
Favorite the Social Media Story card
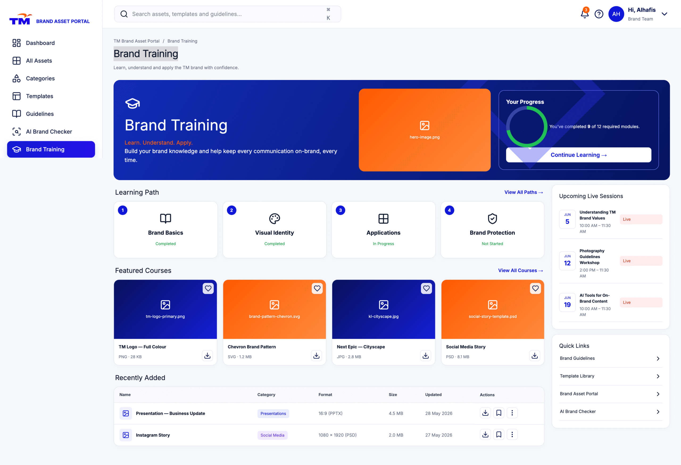pyautogui.click(x=535, y=288)
